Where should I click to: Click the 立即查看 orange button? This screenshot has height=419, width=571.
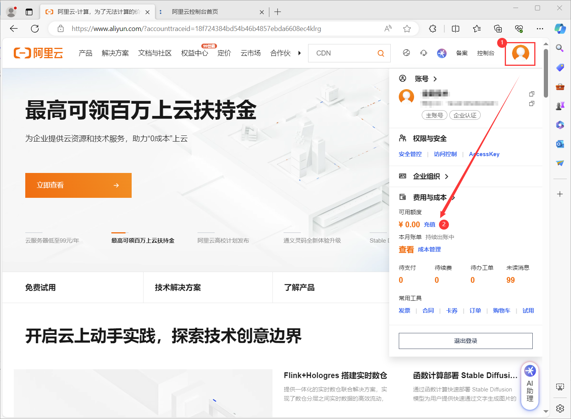point(78,185)
